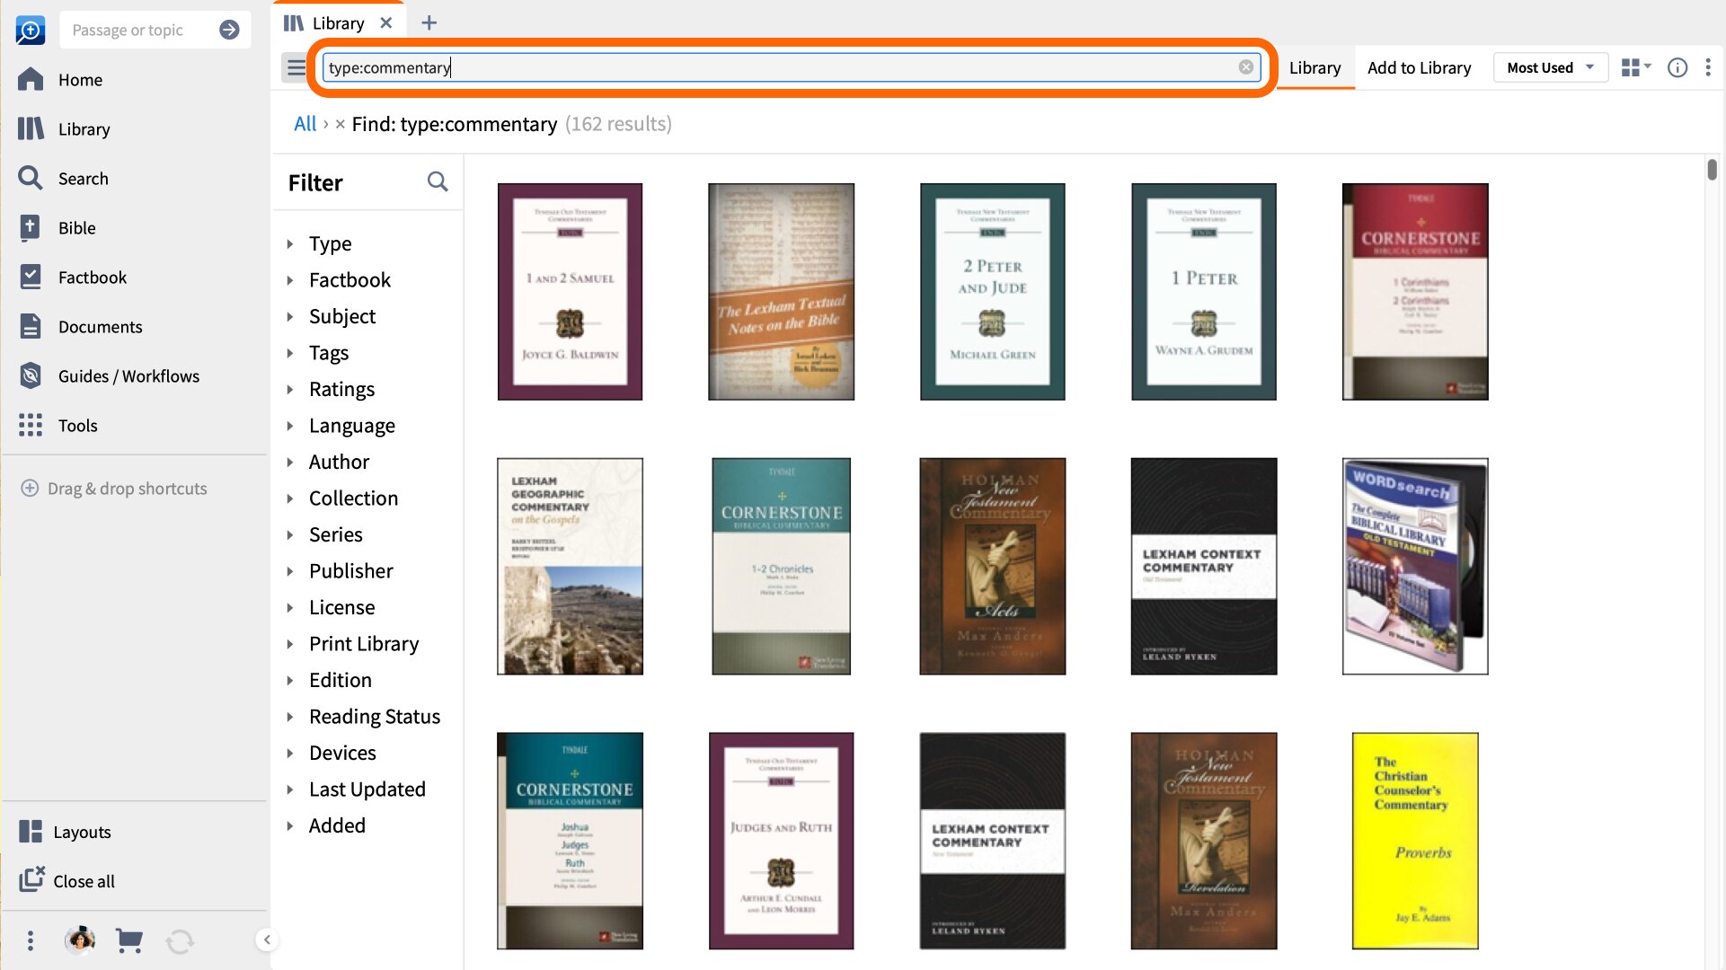Click the go arrow in Passage or topic box
This screenshot has height=970, width=1726.
click(229, 30)
